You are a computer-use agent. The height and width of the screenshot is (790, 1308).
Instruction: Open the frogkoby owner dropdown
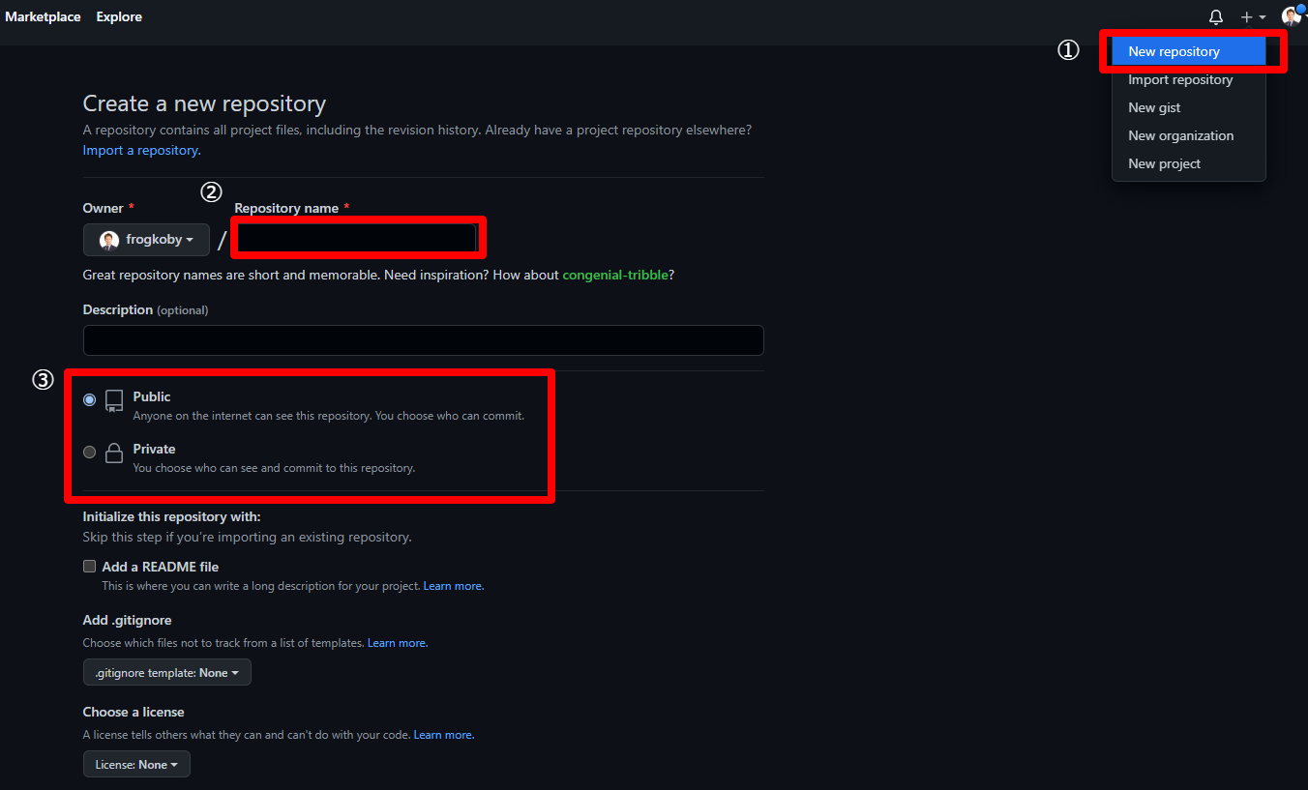tap(146, 240)
